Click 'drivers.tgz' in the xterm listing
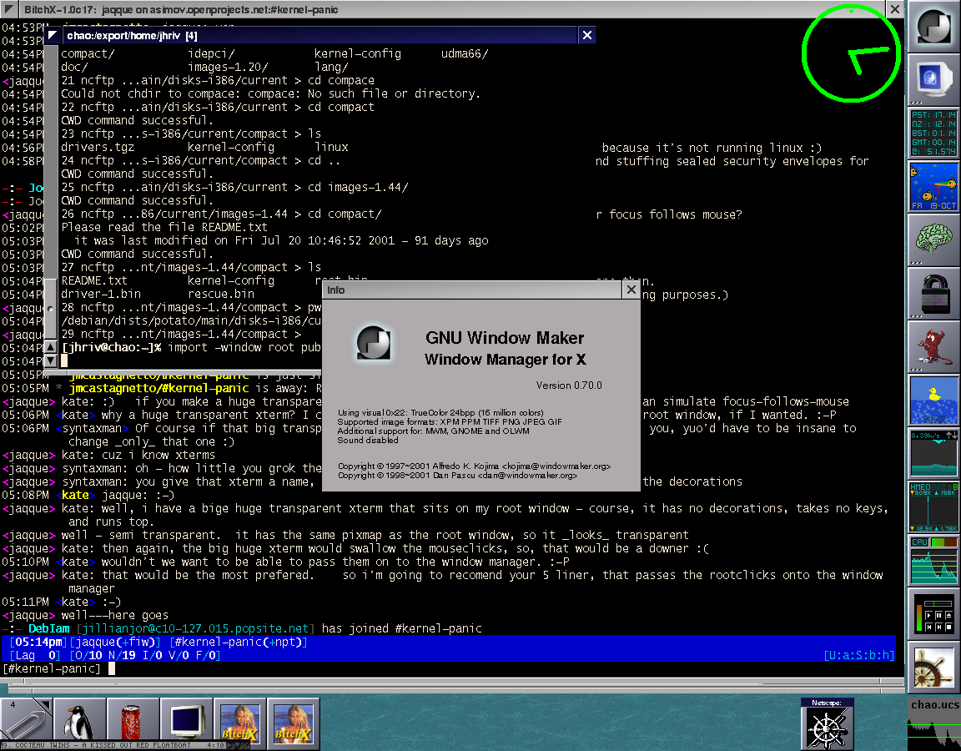This screenshot has width=961, height=751. point(98,147)
